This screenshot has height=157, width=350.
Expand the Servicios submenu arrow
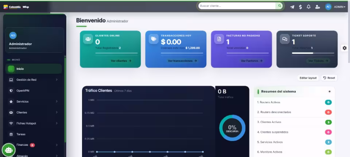tap(57, 101)
